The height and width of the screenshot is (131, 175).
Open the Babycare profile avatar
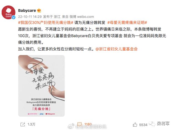(x=9, y=12)
